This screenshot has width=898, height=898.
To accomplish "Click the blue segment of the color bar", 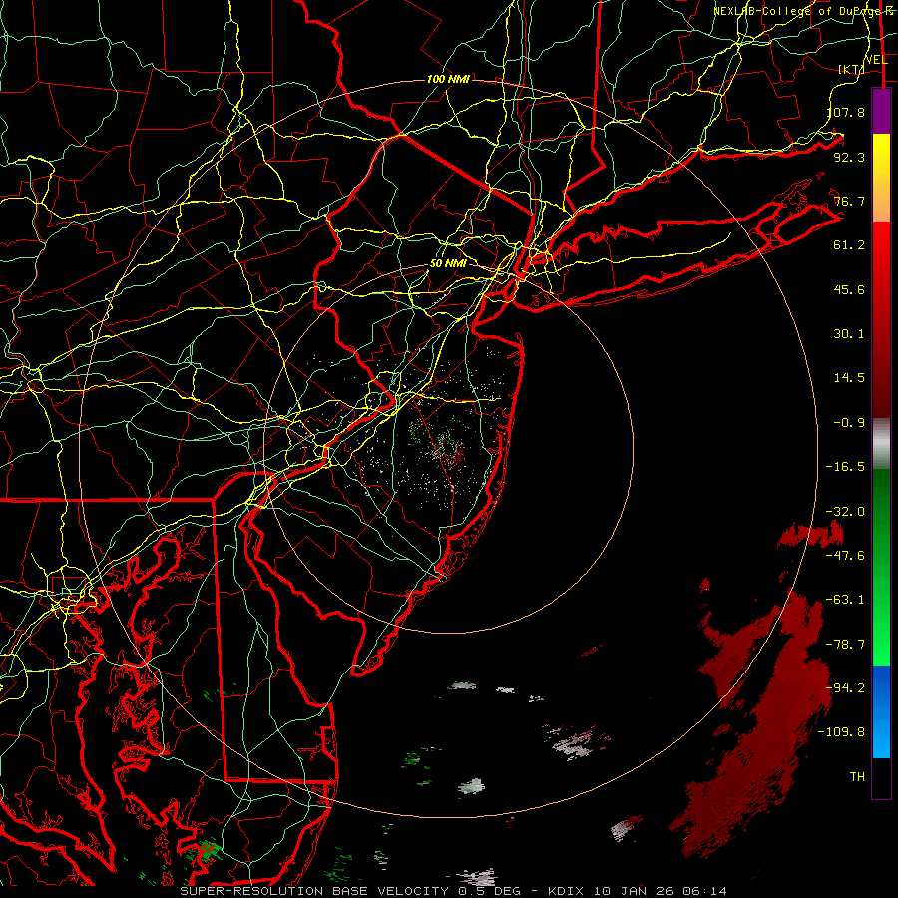I will pyautogui.click(x=881, y=711).
